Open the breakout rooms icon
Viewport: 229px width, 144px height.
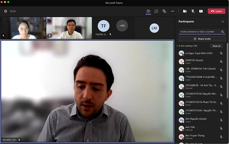(164, 11)
